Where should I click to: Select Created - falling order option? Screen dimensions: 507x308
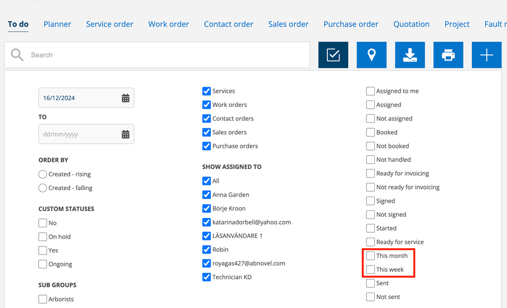pos(43,188)
